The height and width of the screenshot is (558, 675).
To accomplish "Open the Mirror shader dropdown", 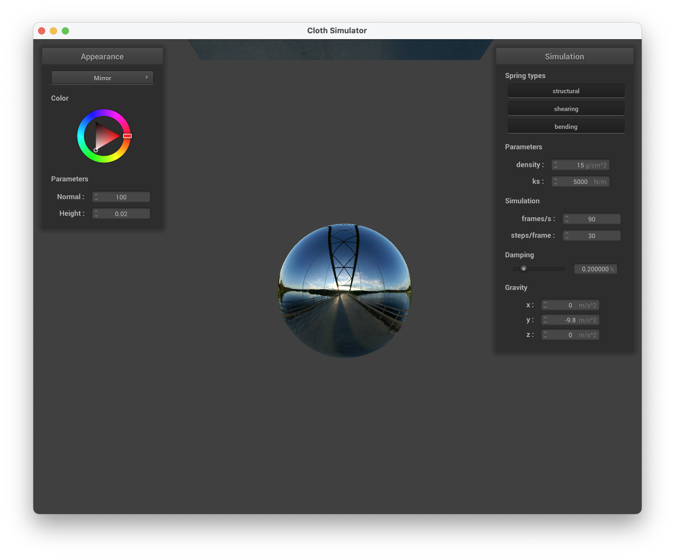I will (x=102, y=78).
